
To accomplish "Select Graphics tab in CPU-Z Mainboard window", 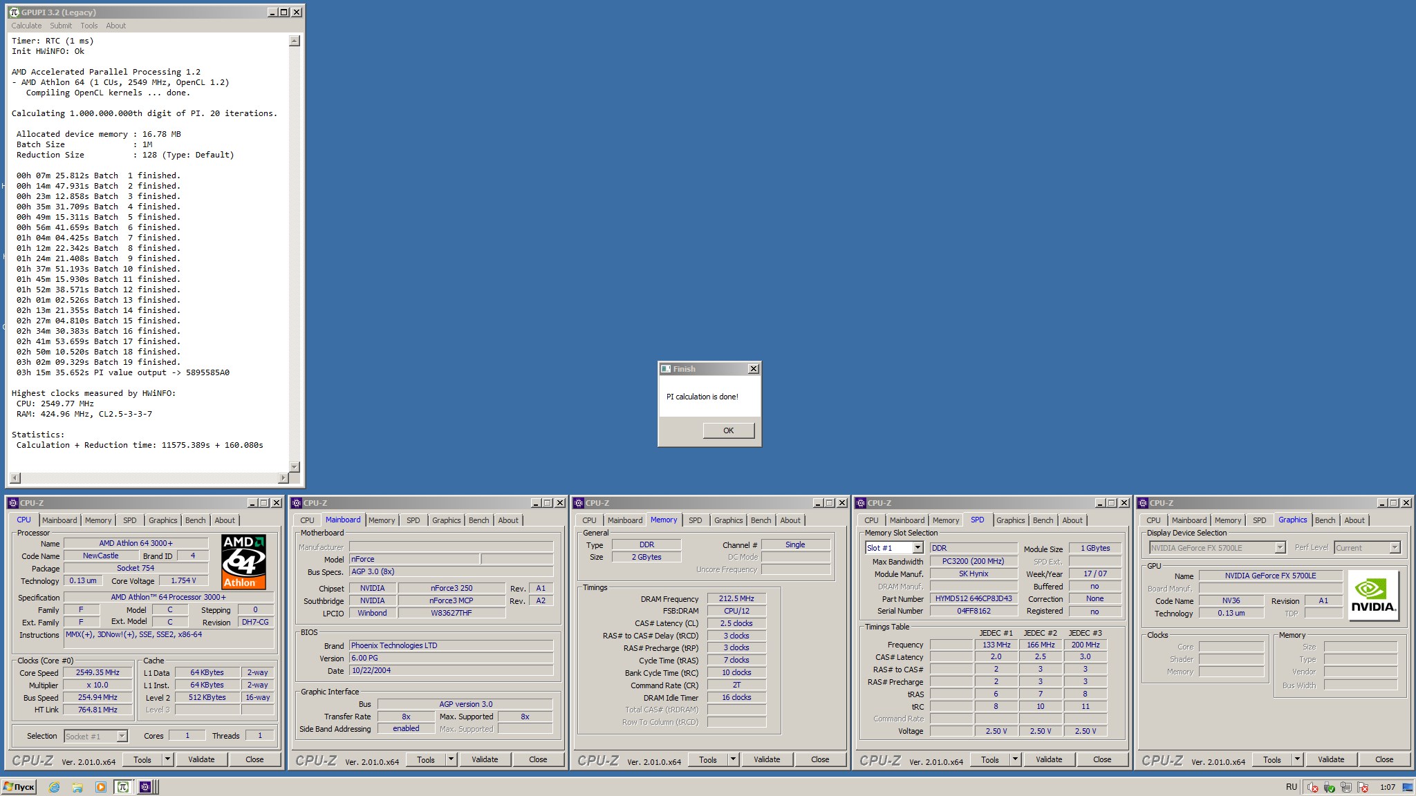I will pos(447,520).
